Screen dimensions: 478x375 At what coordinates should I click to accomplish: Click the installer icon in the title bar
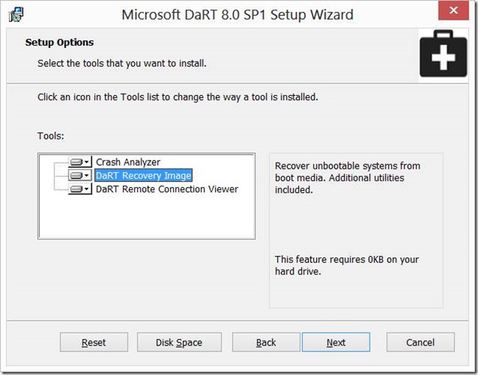pyautogui.click(x=16, y=15)
